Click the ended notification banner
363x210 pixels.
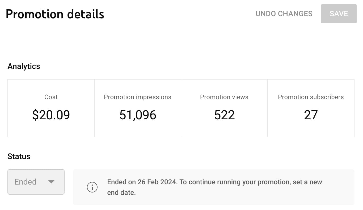pyautogui.click(x=214, y=187)
